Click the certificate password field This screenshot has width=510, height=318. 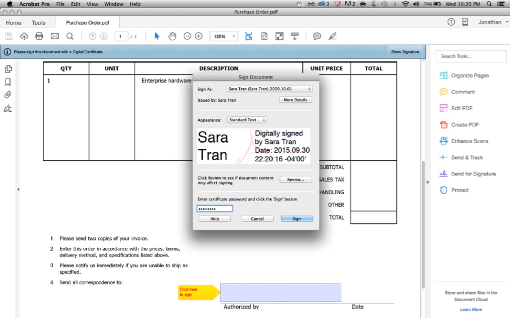pos(215,208)
